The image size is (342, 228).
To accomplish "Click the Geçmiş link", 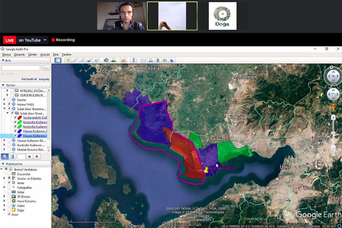I will [x=44, y=79].
